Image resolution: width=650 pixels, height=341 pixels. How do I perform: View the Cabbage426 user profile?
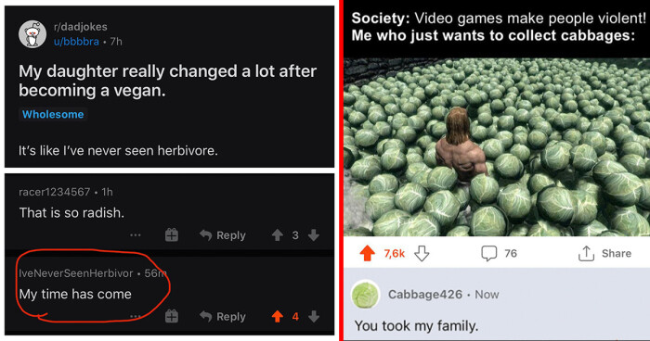pos(425,295)
